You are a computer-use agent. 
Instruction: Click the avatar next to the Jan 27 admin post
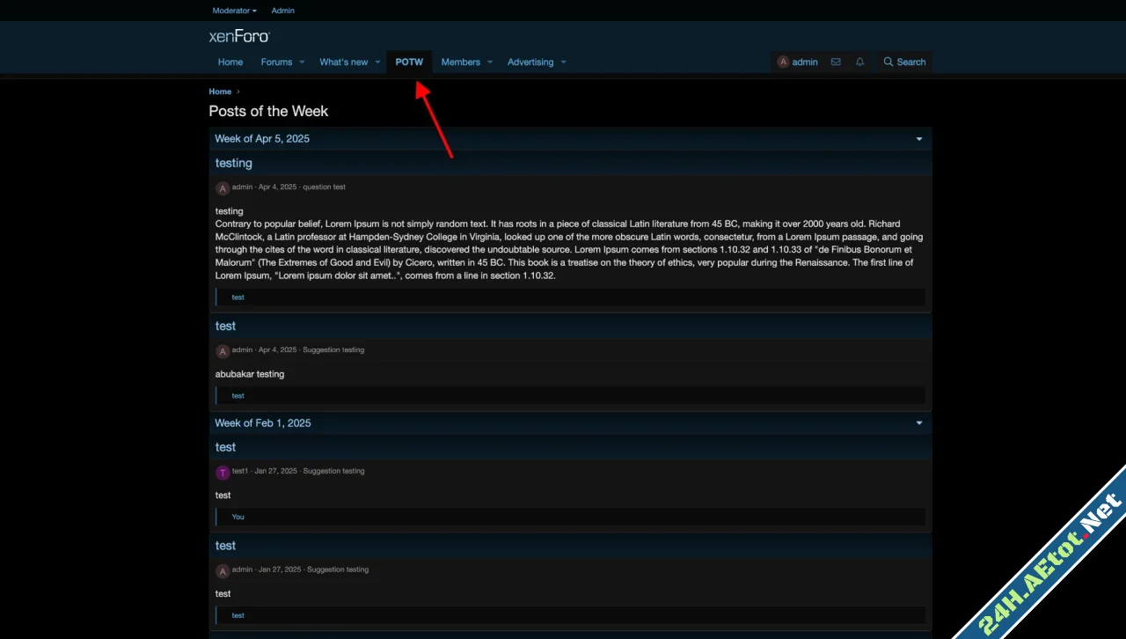pos(223,570)
